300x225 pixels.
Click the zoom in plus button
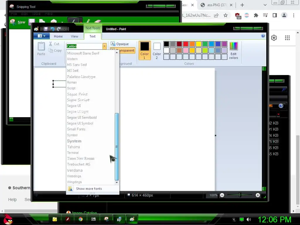pos(258,195)
